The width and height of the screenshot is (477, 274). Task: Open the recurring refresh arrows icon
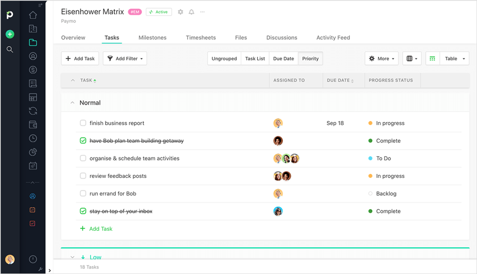[x=33, y=111]
